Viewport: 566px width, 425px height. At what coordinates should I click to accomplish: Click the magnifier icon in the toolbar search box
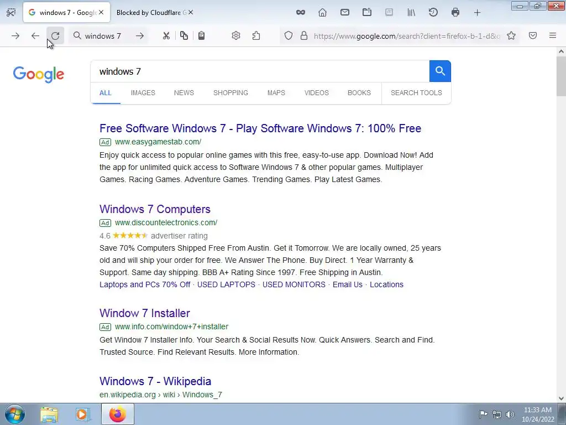[77, 35]
